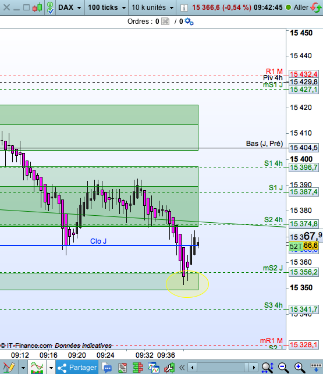Click the Partager share button

click(77, 368)
